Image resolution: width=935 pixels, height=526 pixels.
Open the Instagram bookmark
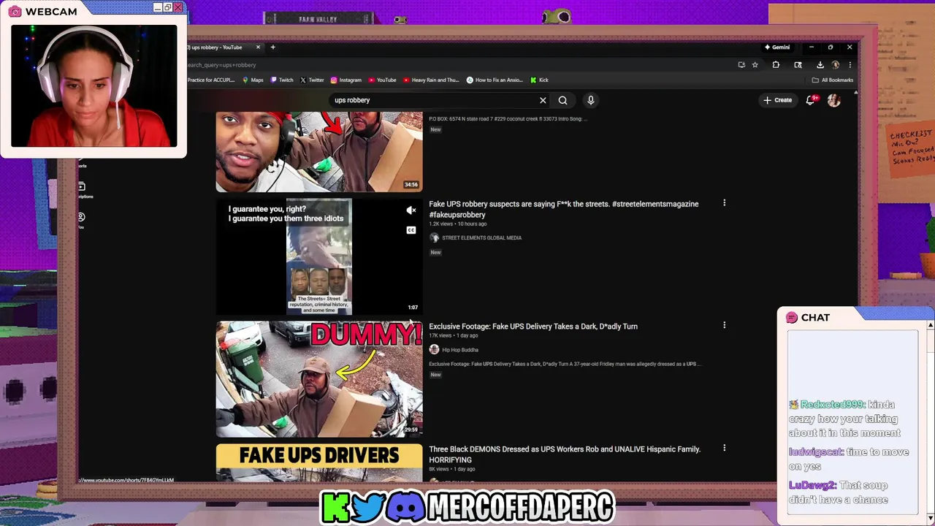pos(346,80)
